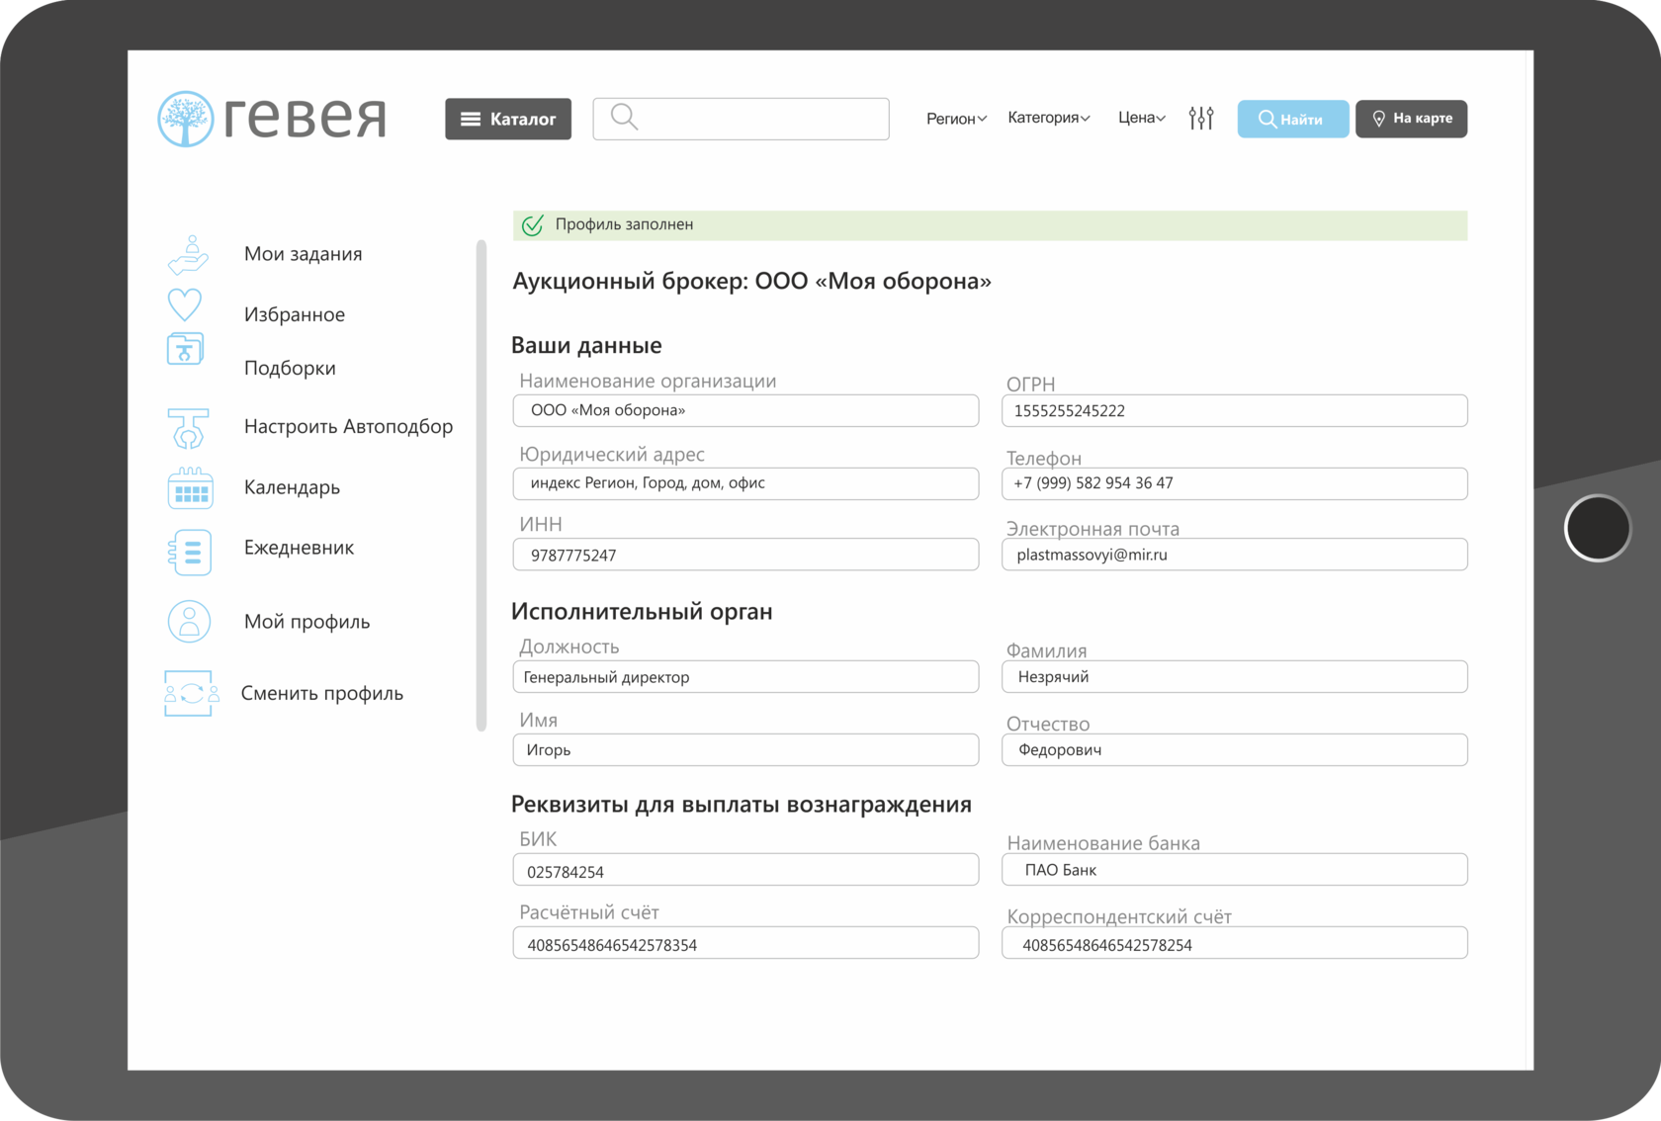
Task: Click the Ваши данные section heading
Action: [x=586, y=346]
